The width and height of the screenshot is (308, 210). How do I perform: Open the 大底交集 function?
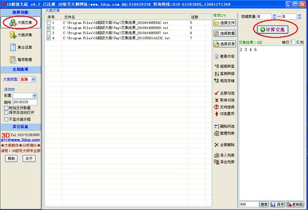tap(20, 22)
